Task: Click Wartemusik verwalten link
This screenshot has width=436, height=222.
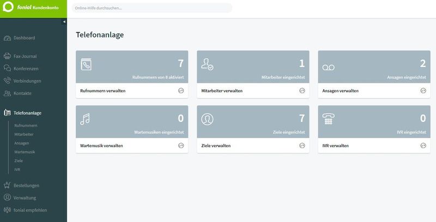Action: [101, 146]
